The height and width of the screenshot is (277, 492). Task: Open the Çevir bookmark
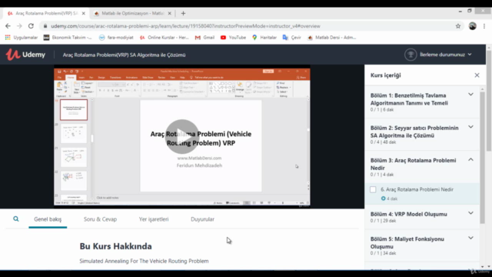pyautogui.click(x=292, y=38)
